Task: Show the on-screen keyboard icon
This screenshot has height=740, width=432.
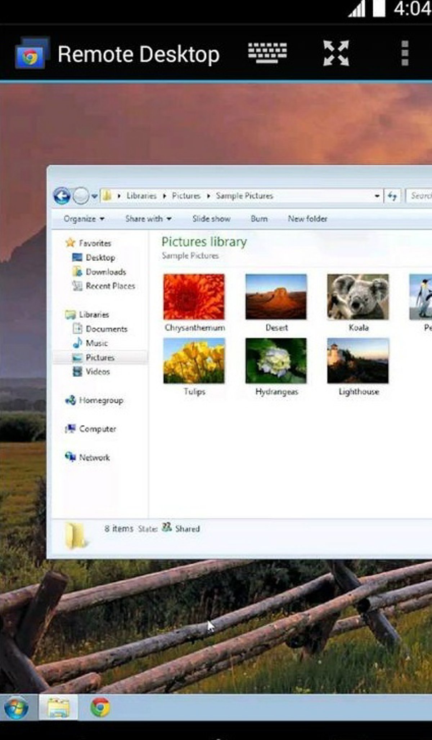Action: pos(267,53)
